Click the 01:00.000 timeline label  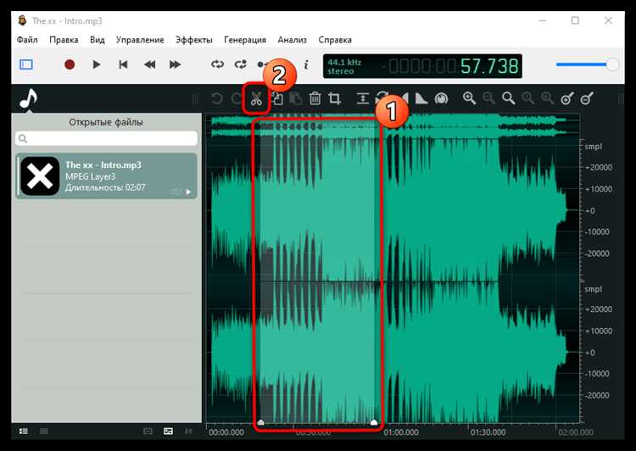[401, 432]
